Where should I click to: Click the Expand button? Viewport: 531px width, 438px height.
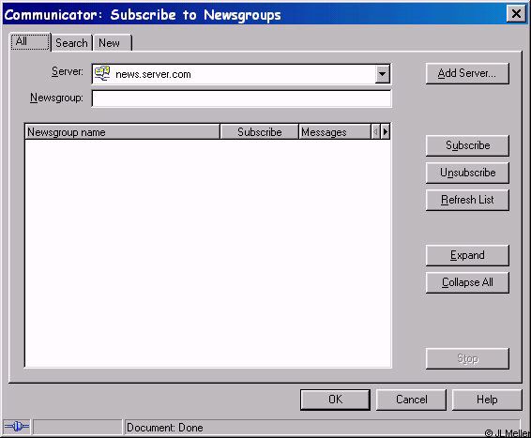click(x=467, y=255)
